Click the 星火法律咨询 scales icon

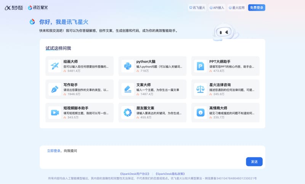(x=201, y=89)
